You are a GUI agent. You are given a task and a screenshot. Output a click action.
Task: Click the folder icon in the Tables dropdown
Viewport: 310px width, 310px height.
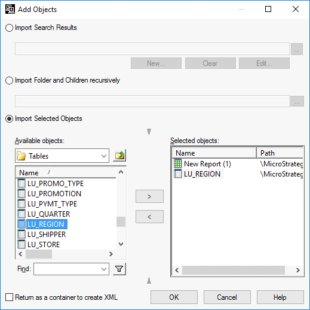[22, 156]
